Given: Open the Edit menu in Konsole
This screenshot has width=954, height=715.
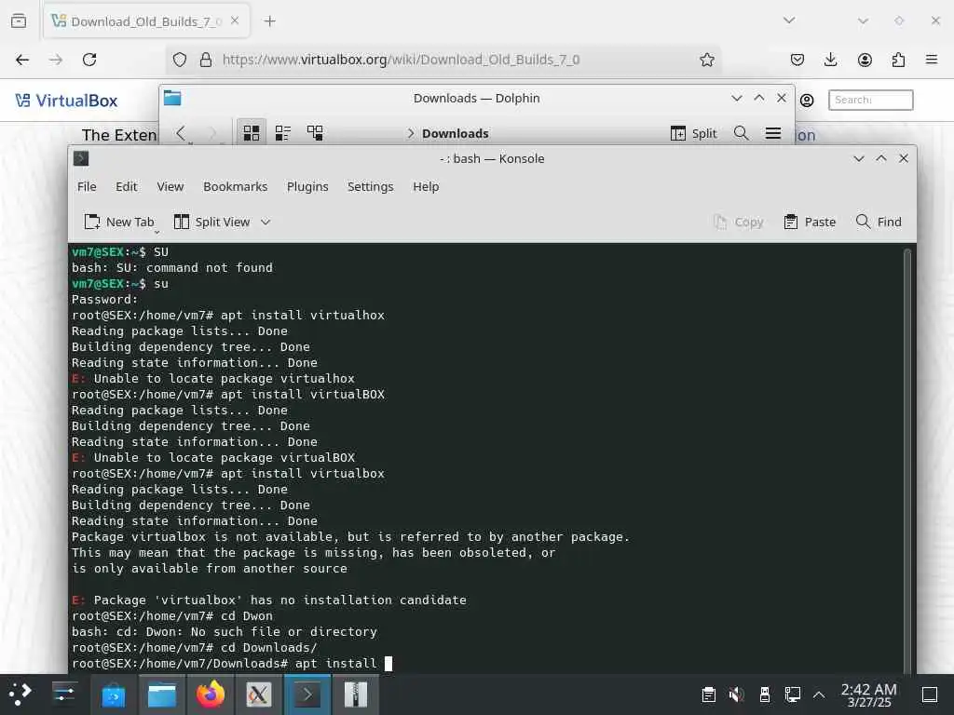Looking at the screenshot, I should (126, 186).
